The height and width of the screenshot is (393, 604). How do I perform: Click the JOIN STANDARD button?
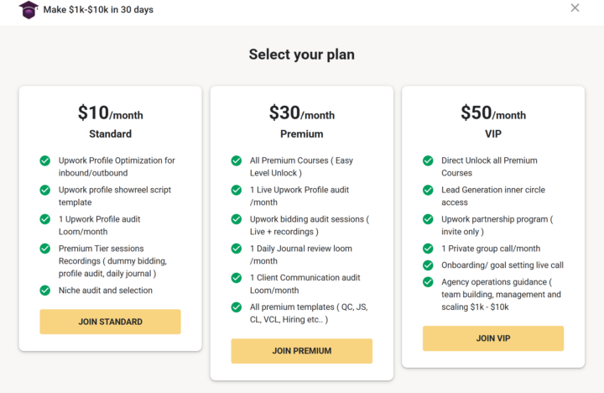pyautogui.click(x=110, y=322)
